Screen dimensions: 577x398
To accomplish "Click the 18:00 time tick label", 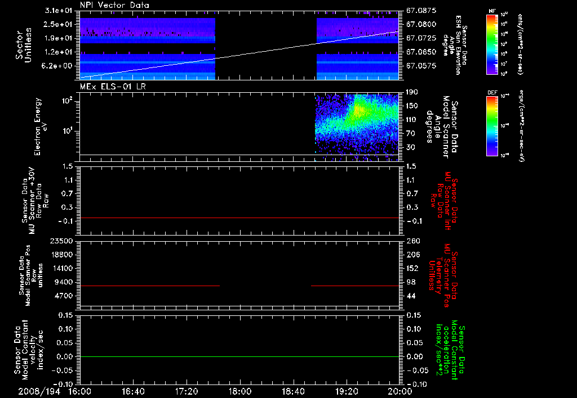I will pyautogui.click(x=240, y=392).
